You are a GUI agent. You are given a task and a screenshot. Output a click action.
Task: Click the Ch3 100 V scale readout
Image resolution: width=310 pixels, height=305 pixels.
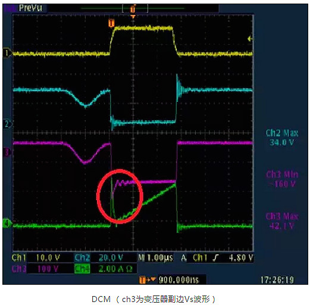[x=36, y=269]
